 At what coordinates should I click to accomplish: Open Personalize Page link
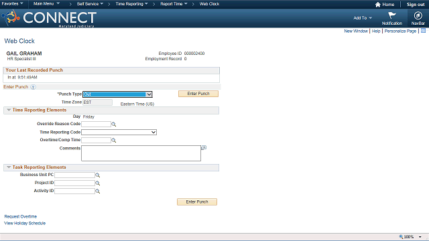[x=400, y=31]
